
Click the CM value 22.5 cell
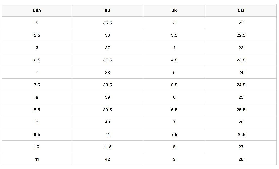tap(241, 35)
